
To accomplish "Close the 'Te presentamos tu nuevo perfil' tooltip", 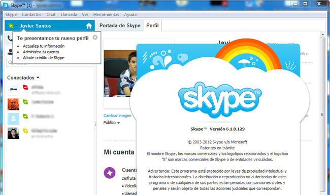I will 95,37.
